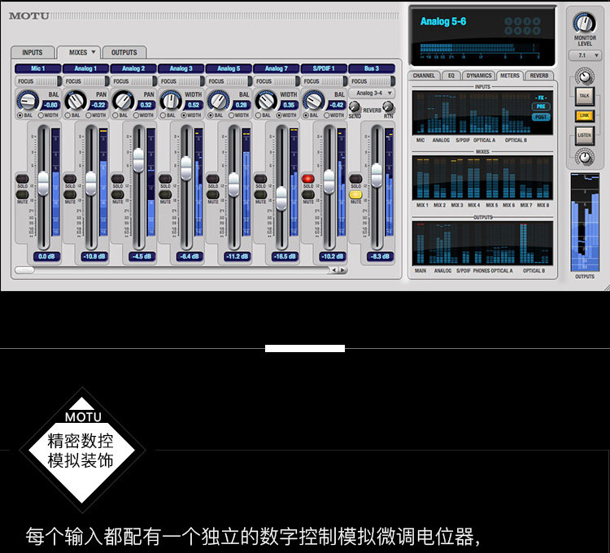Click the Analog 5 balance knob
Screen dimensions: 610x553
[x=218, y=101]
